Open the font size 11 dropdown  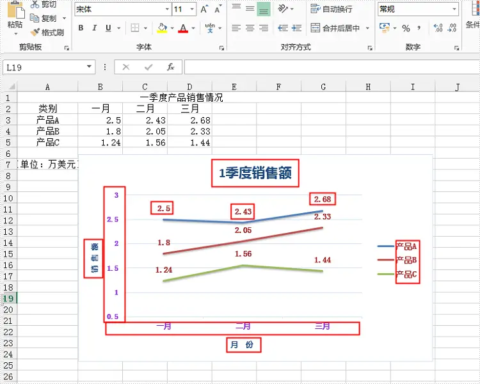click(x=192, y=9)
